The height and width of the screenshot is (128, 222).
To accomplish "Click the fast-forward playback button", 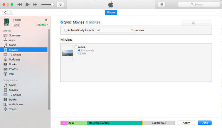I will click(35, 4).
